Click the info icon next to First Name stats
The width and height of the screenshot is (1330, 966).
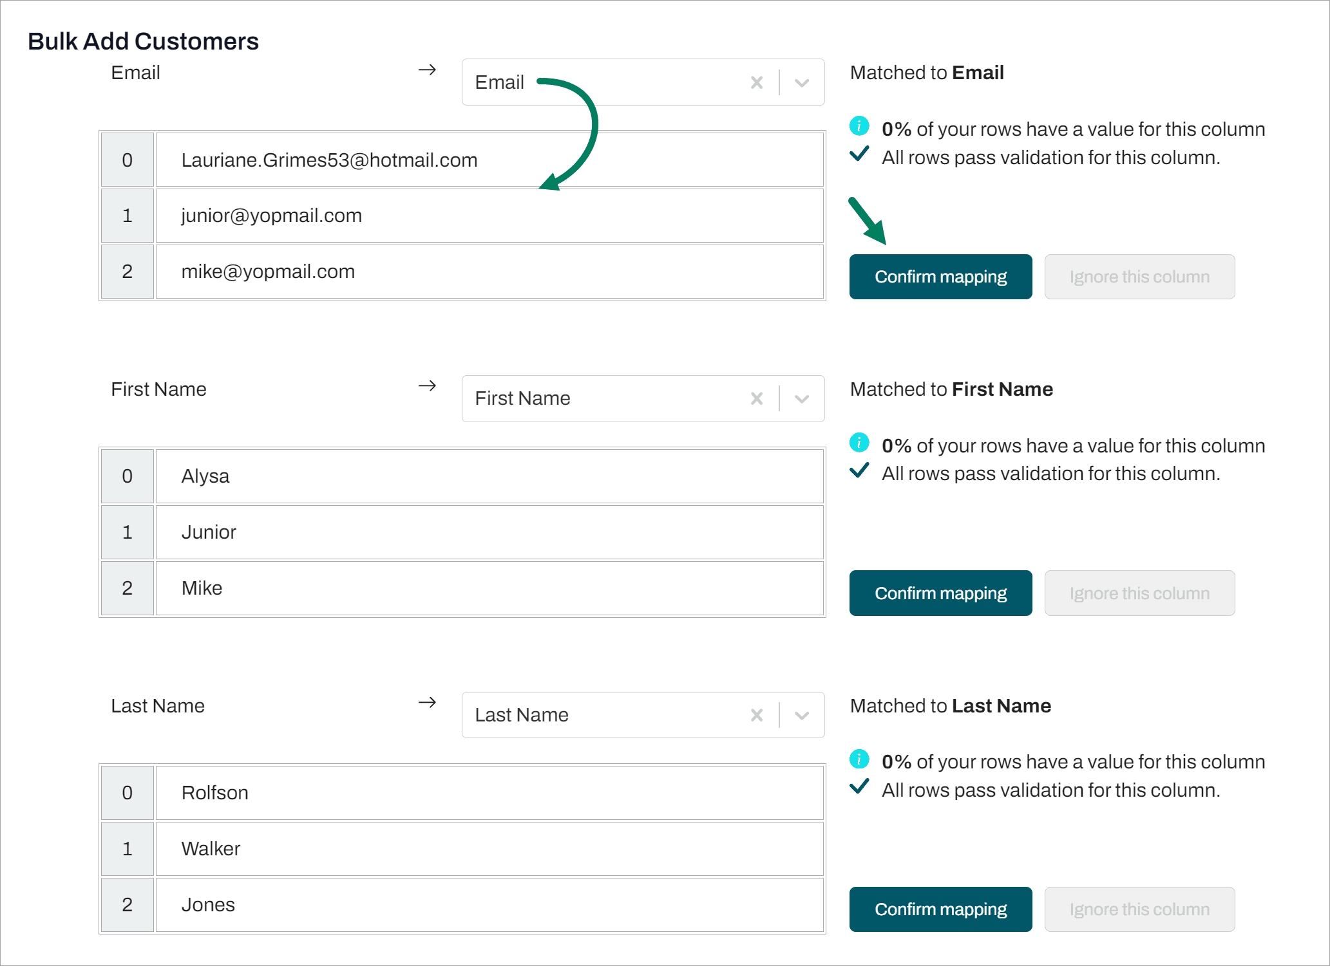pyautogui.click(x=859, y=443)
